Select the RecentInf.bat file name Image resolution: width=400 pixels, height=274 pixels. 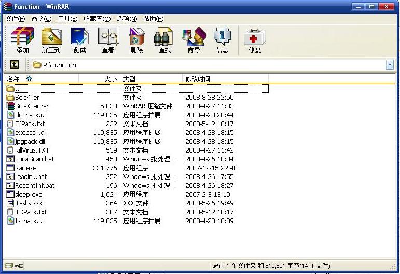35,185
